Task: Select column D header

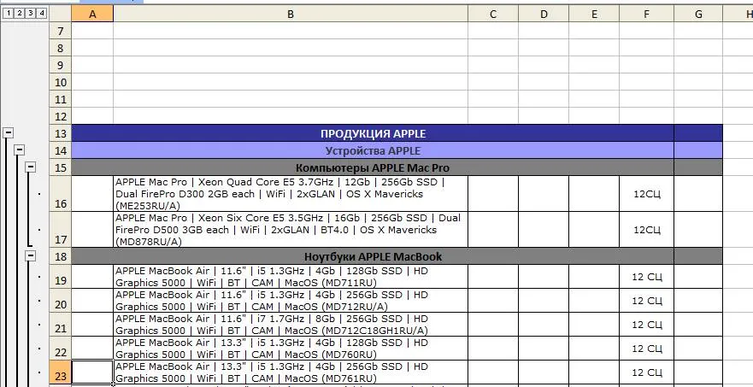Action: [544, 15]
